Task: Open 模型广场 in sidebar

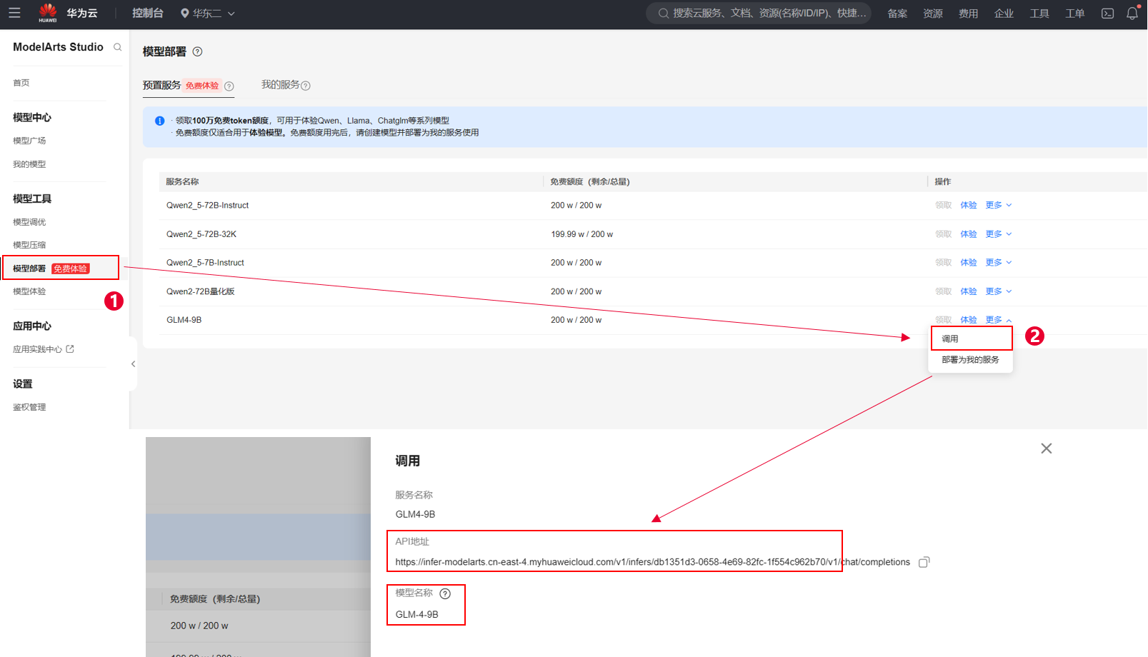Action: point(29,141)
